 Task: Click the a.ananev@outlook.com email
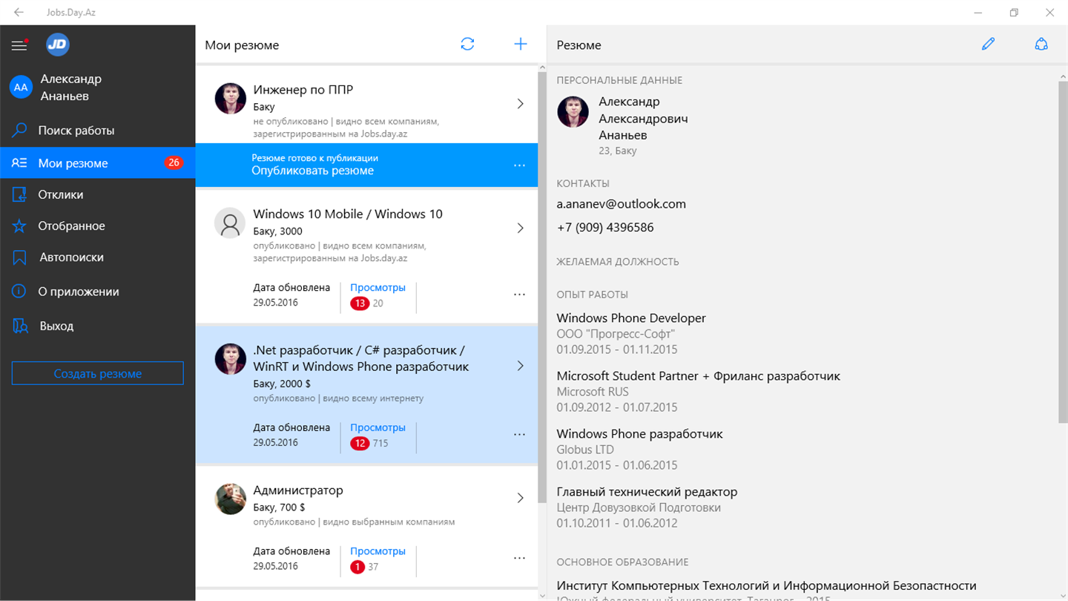622,204
